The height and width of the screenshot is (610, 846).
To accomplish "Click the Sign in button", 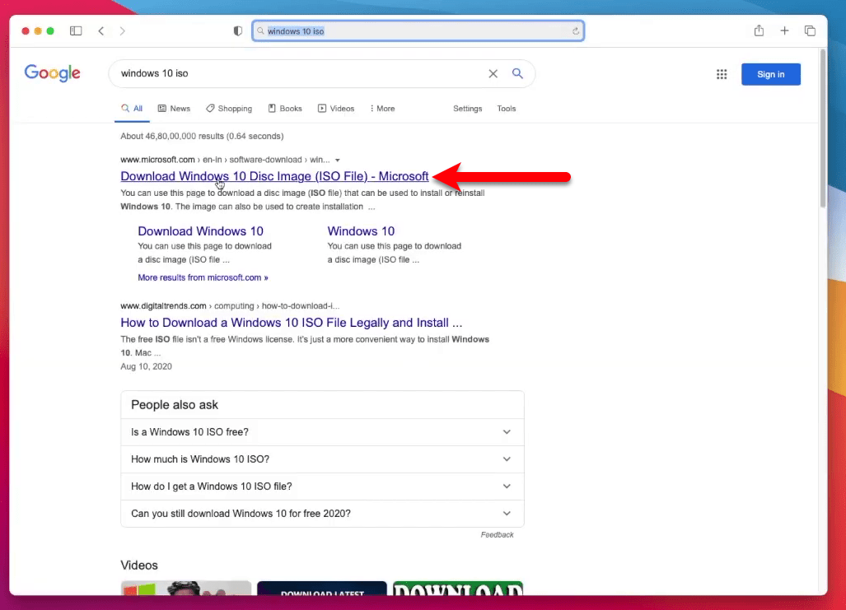I will (x=770, y=74).
